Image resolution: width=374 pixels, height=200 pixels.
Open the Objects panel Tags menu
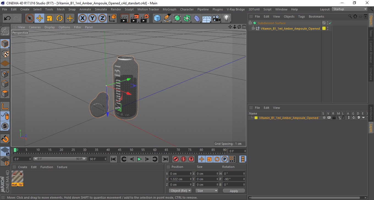point(301,16)
